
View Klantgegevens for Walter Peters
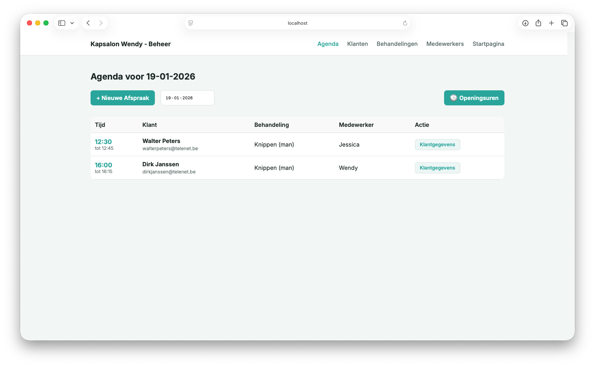click(x=437, y=144)
